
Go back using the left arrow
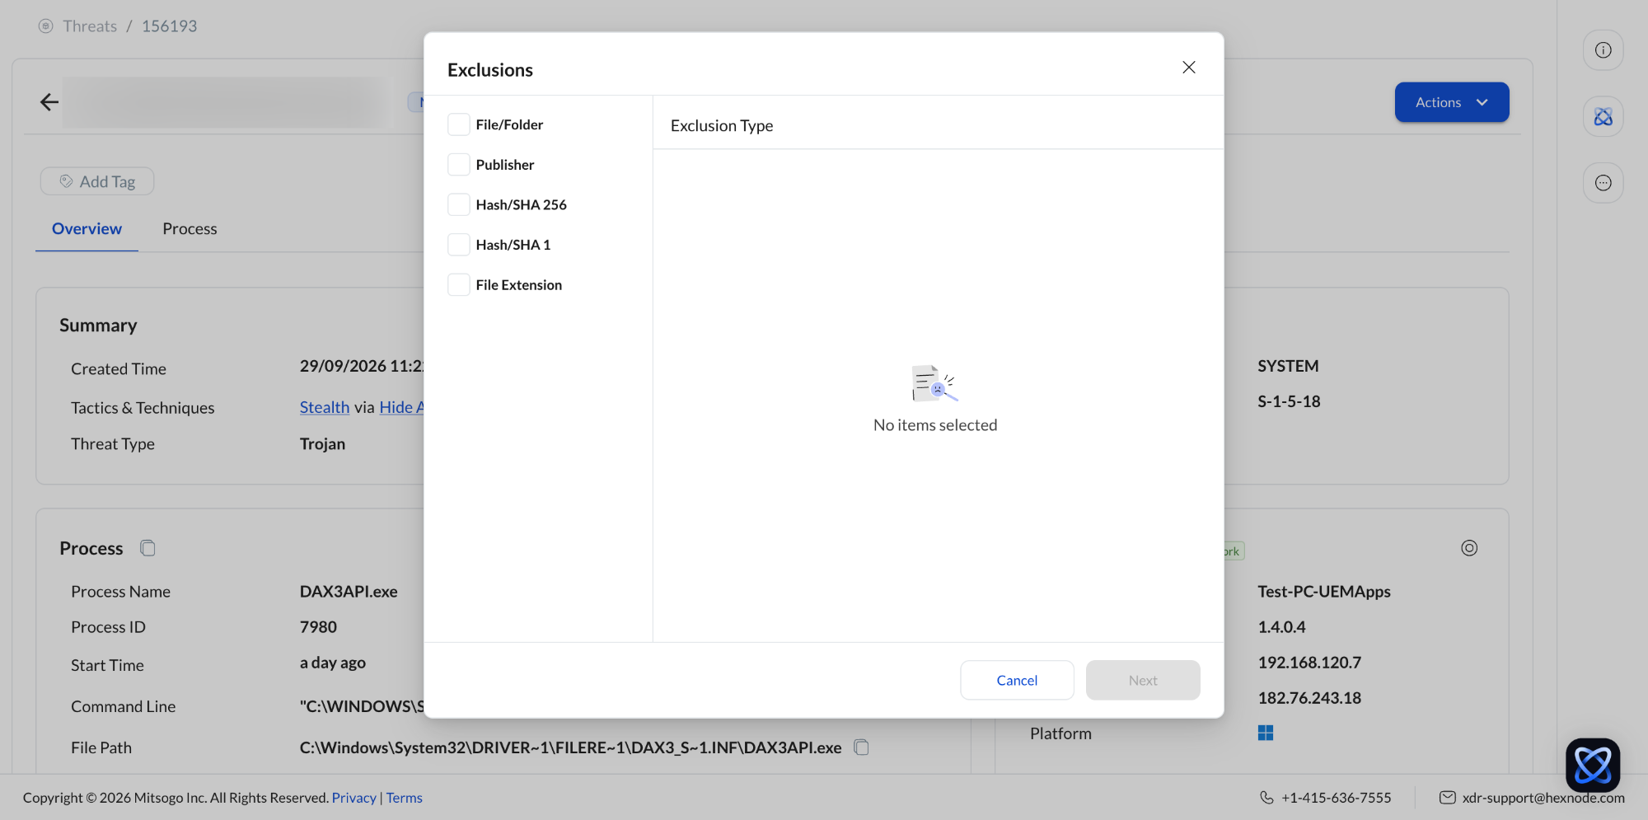pyautogui.click(x=49, y=102)
